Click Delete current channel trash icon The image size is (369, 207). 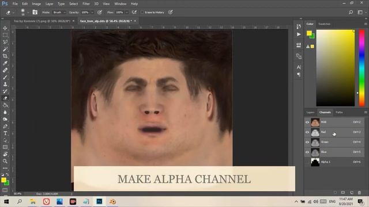tap(359, 193)
